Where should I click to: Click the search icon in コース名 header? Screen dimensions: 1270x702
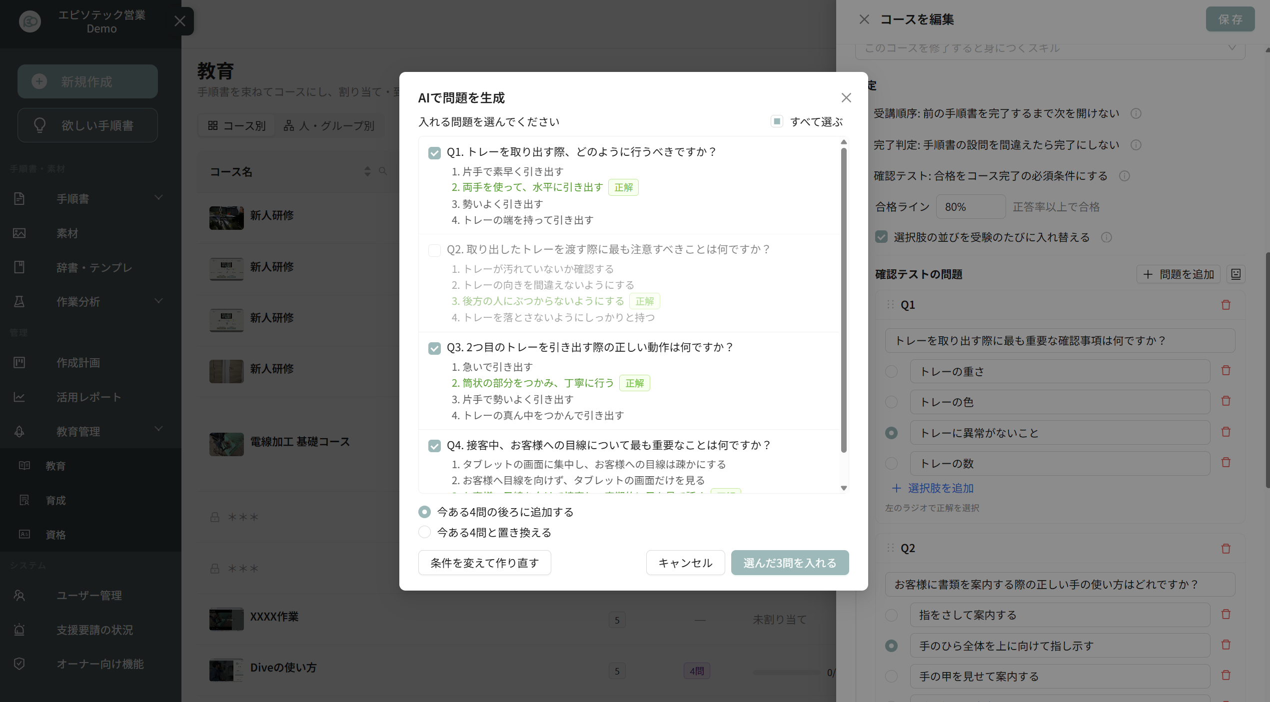383,171
